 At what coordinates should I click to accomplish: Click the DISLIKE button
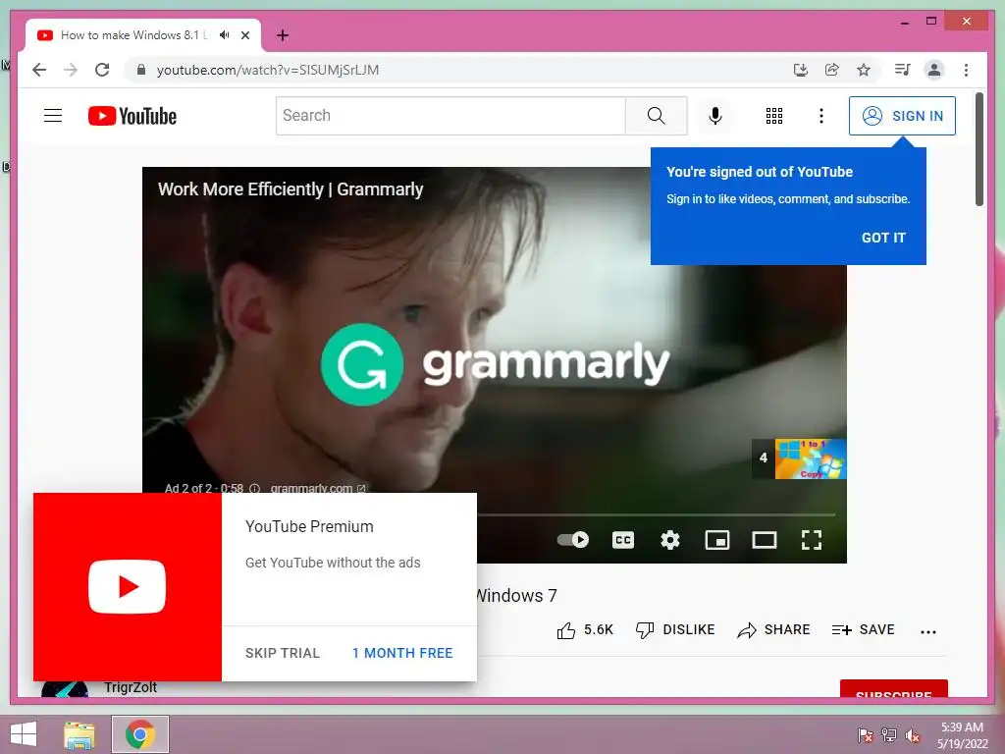click(x=675, y=630)
